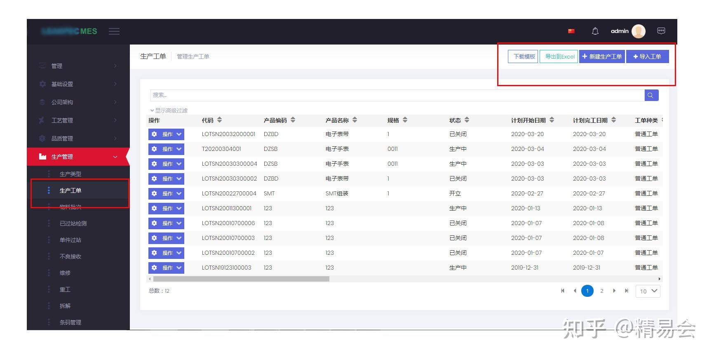714x357 pixels.
Task: Click the 管理 sidebar icon
Action: tap(42, 66)
